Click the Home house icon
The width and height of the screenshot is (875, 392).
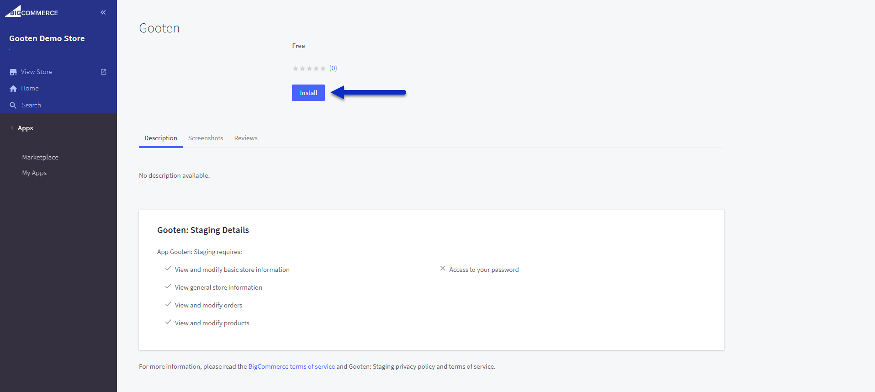pos(13,89)
